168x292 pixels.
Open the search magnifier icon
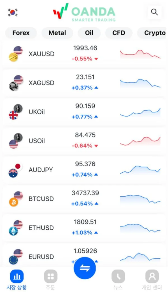coord(154,12)
